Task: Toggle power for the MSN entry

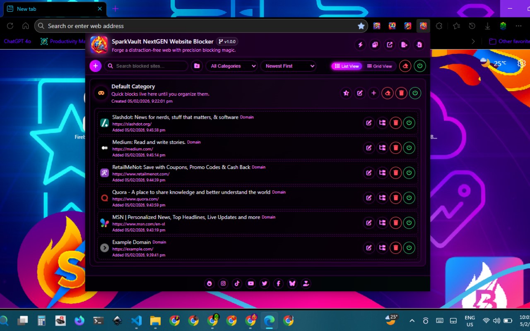Action: (409, 223)
